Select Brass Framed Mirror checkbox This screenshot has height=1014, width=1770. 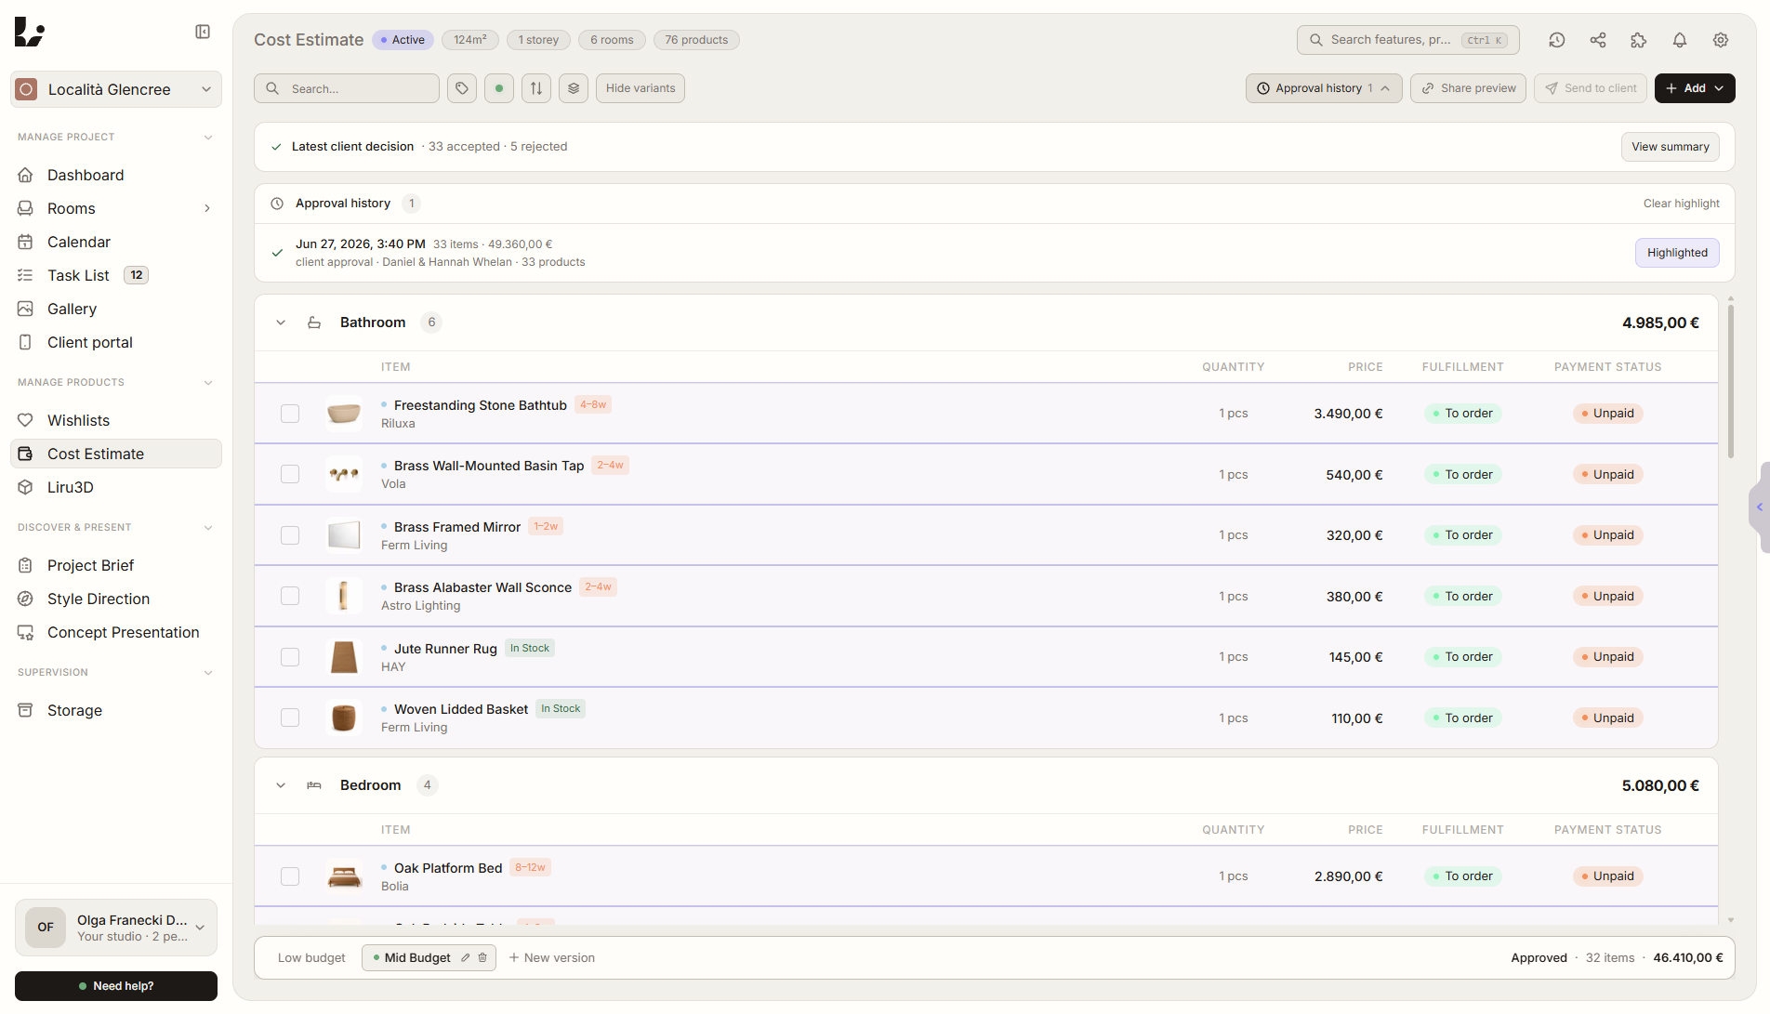point(290,535)
